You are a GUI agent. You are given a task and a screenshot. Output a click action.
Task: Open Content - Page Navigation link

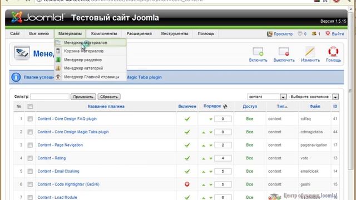tap(60, 145)
